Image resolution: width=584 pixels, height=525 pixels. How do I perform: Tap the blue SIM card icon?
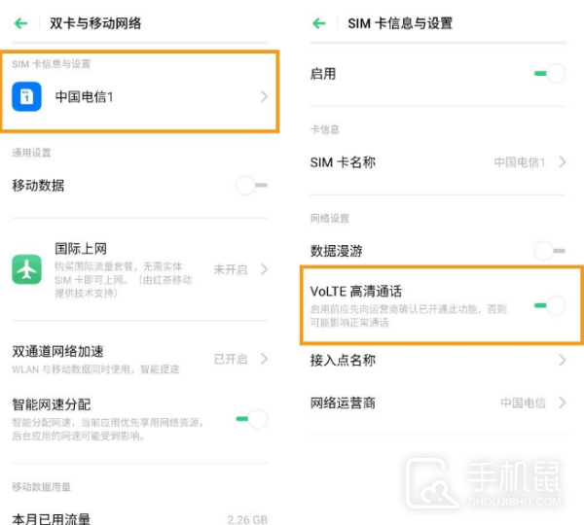coord(26,96)
